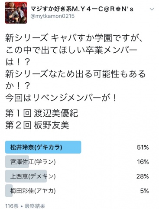Click the 5% poll result value
Image resolution: width=159 pixels, height=209 pixels.
pyautogui.click(x=144, y=191)
